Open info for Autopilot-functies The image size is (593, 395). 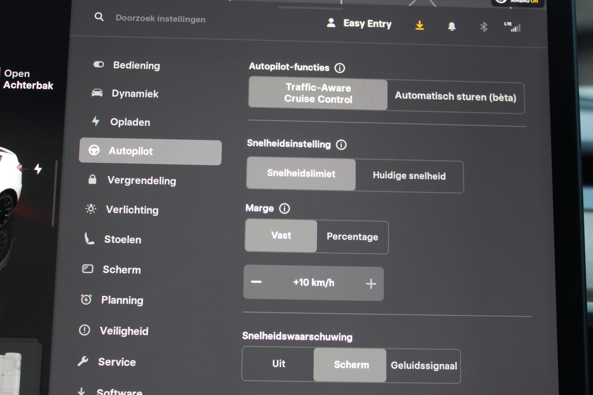tap(340, 68)
